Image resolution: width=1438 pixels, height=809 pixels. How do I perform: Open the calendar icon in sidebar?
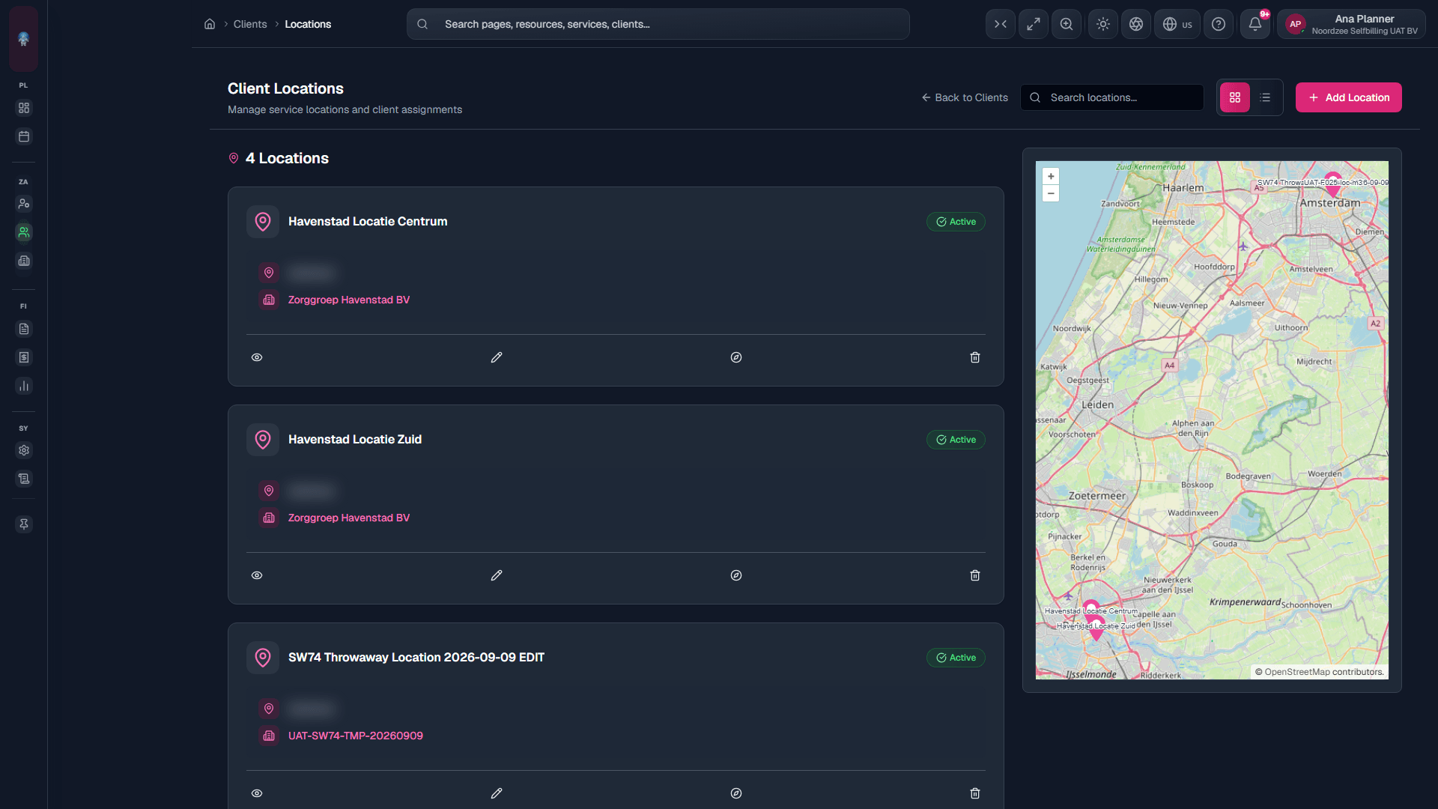point(24,136)
